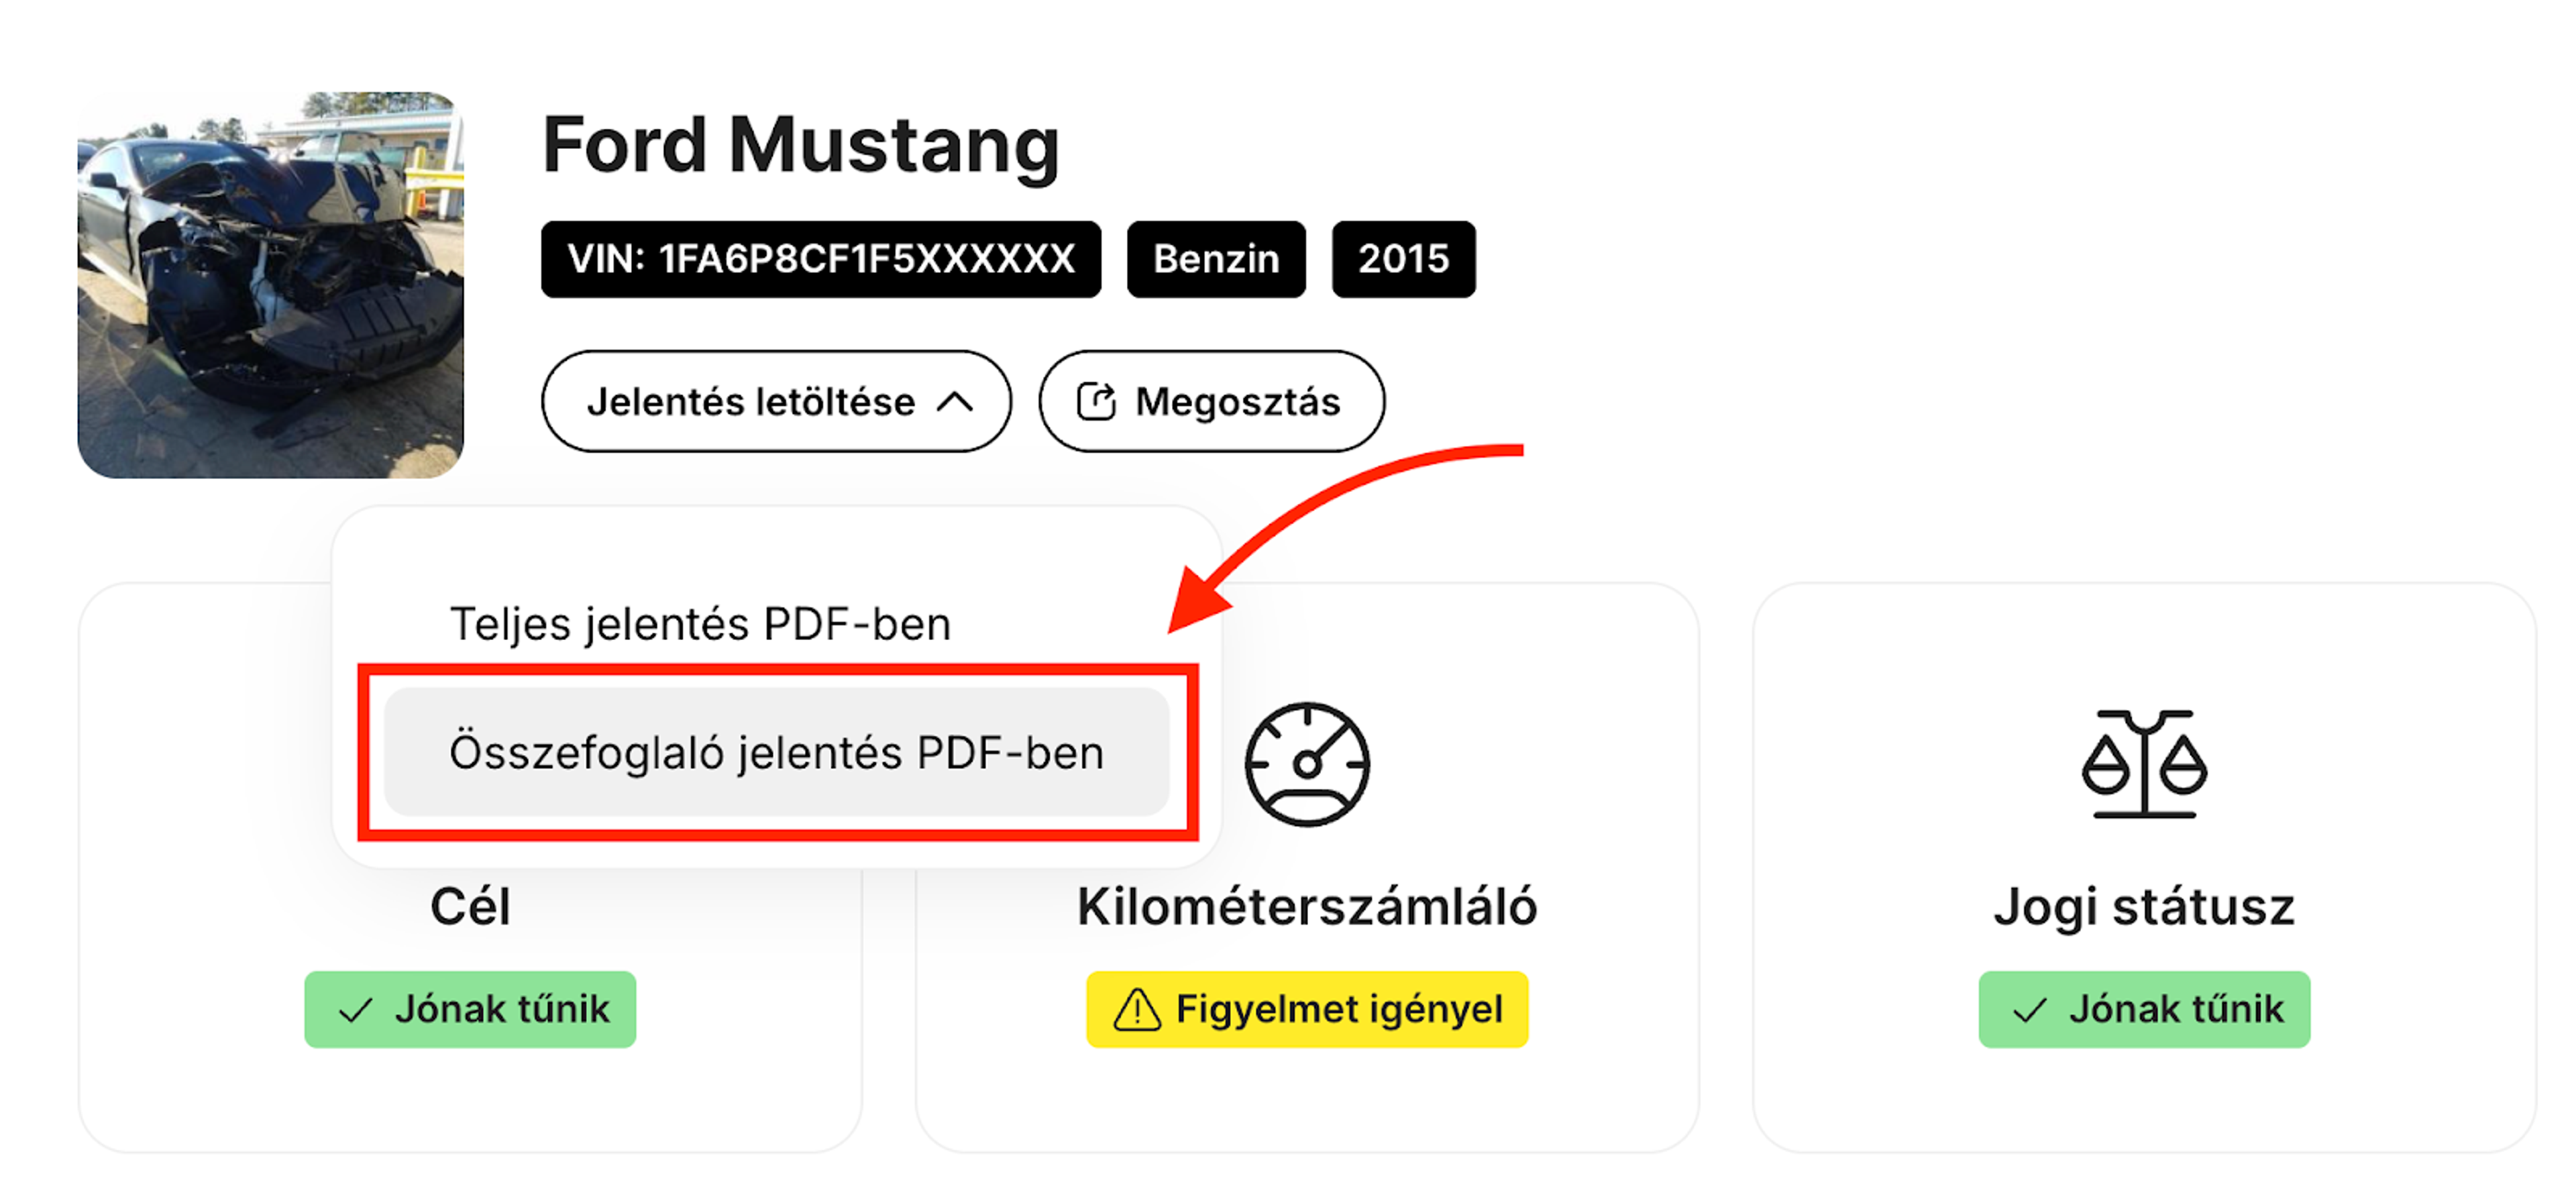Click the warning triangle icon in Figyelmet igényel

pyautogui.click(x=1137, y=1009)
